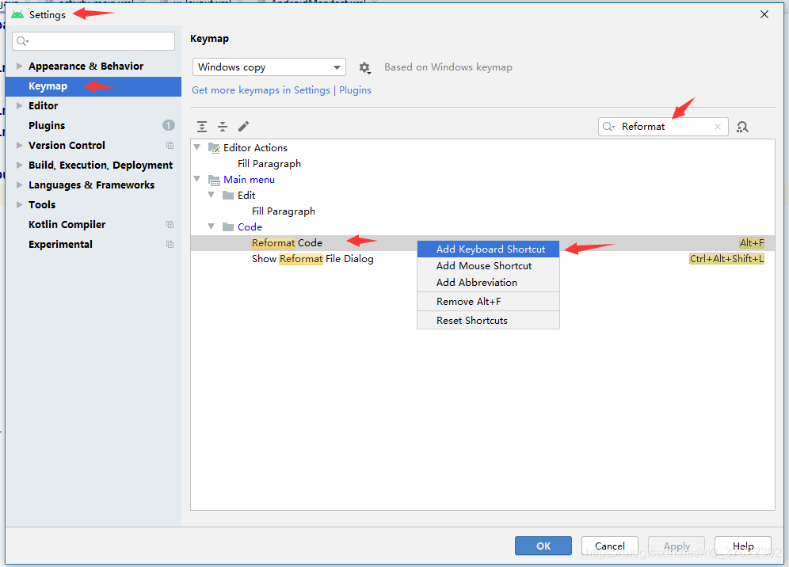Collapse the Code folder in the tree
Viewport: 789px width, 567px height.
click(212, 226)
